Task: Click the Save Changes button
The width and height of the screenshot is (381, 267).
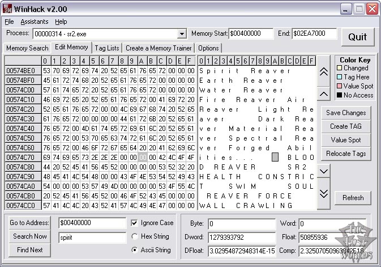Action: pyautogui.click(x=346, y=113)
